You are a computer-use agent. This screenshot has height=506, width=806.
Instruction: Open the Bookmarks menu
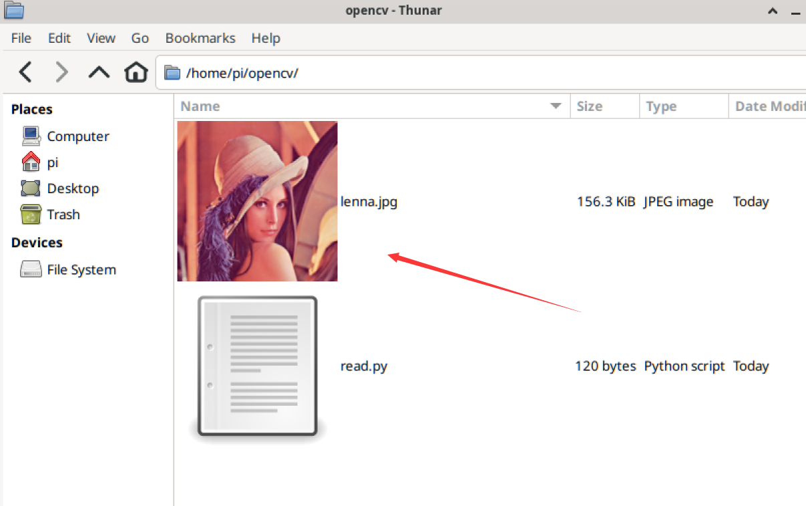tap(200, 38)
